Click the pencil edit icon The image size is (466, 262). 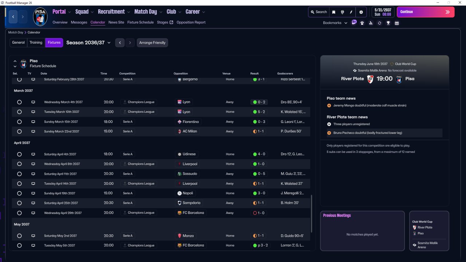(x=351, y=12)
